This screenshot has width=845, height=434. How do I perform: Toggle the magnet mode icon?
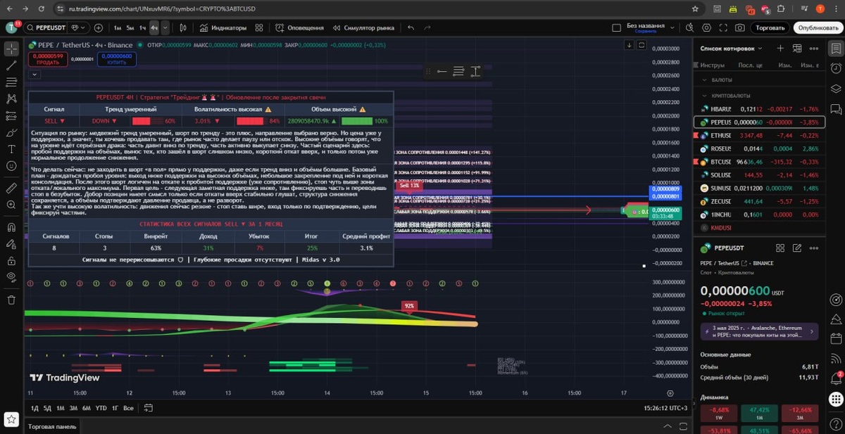[x=11, y=228]
